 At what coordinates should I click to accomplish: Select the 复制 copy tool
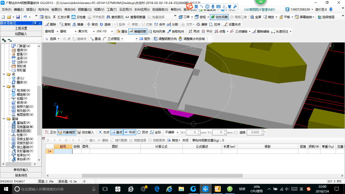tap(65, 25)
